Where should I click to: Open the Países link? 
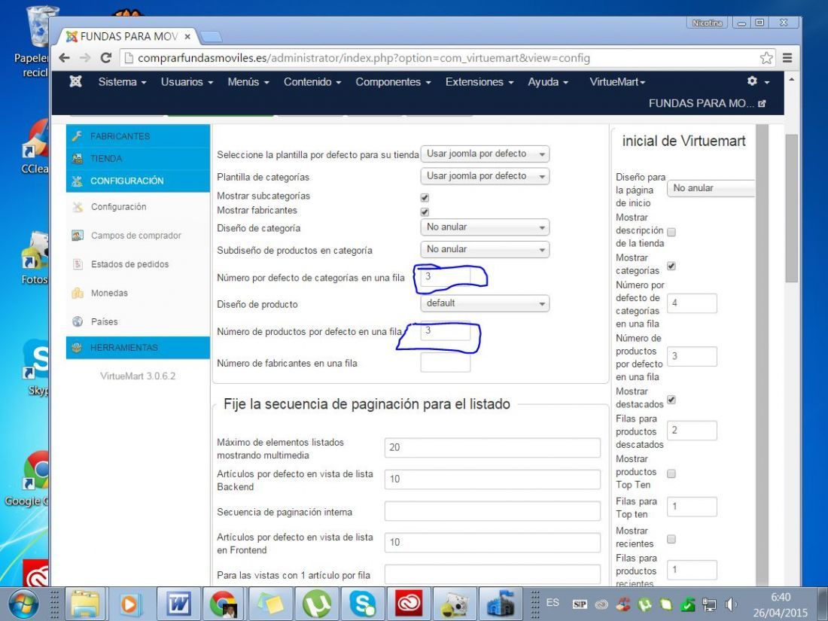(x=104, y=321)
